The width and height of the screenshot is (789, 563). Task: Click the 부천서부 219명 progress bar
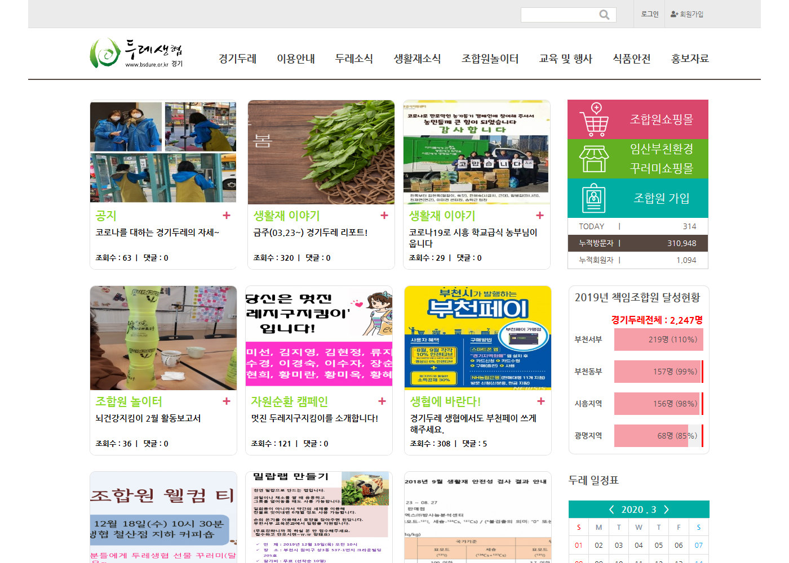click(658, 339)
